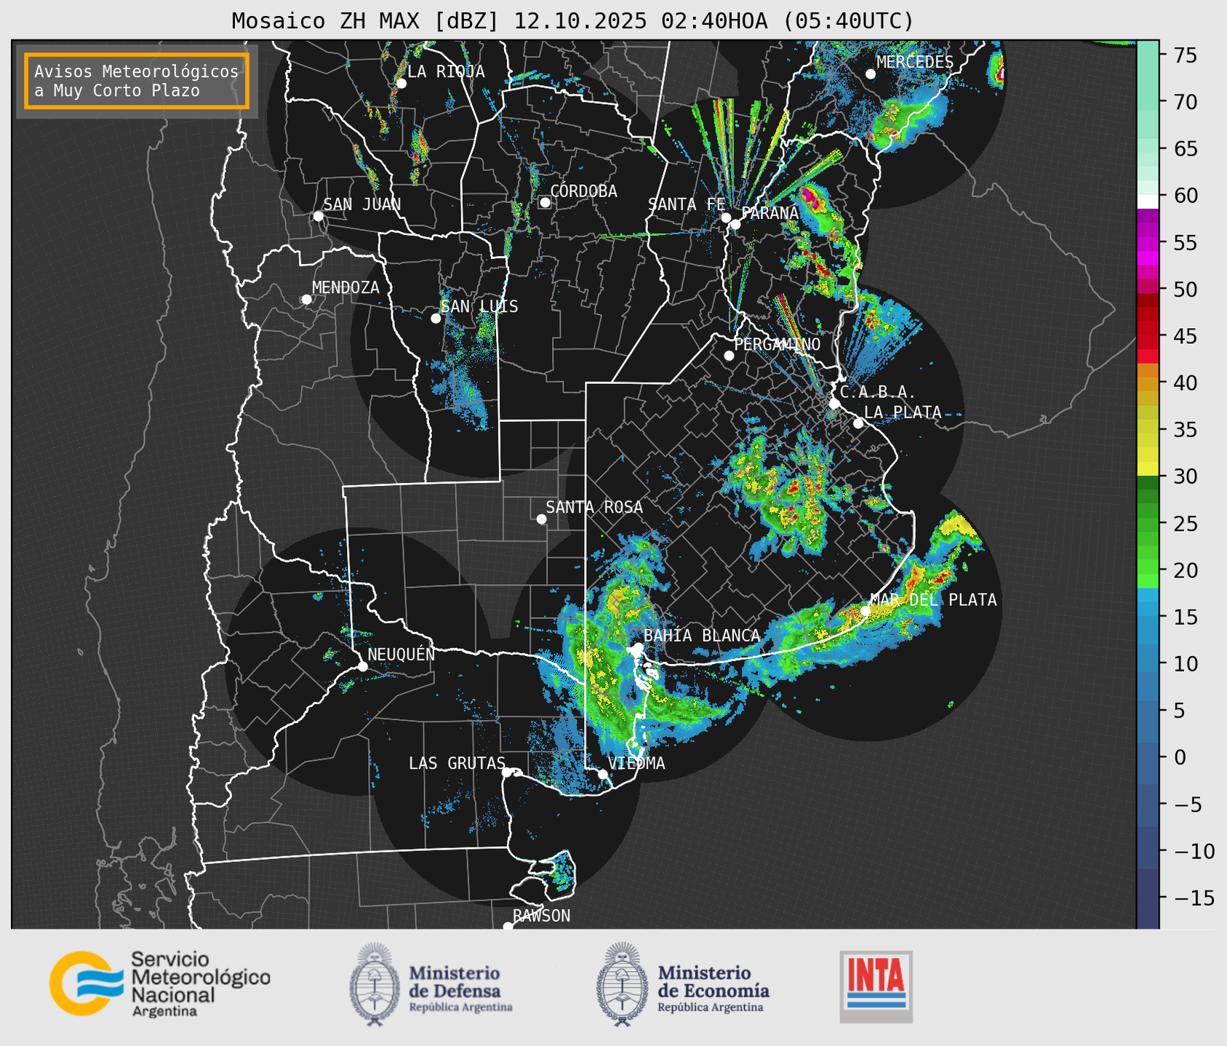Click the Santa Rosa city dot
Viewport: 1227px width, 1046px height.
click(x=541, y=519)
